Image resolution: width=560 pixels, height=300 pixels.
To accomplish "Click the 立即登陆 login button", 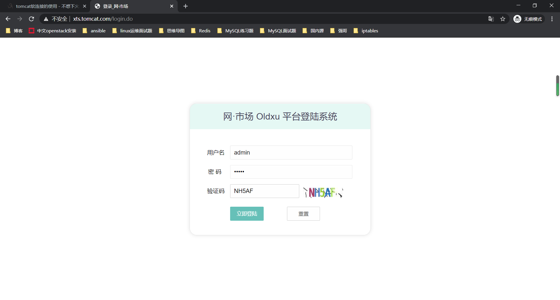I will click(x=247, y=214).
